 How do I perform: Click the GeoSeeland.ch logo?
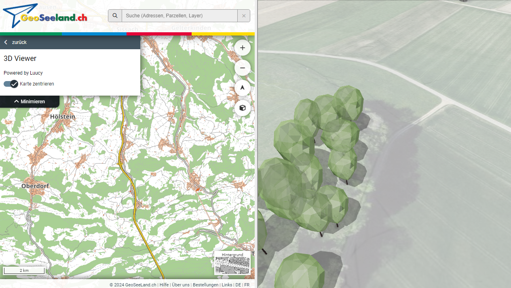click(44, 16)
